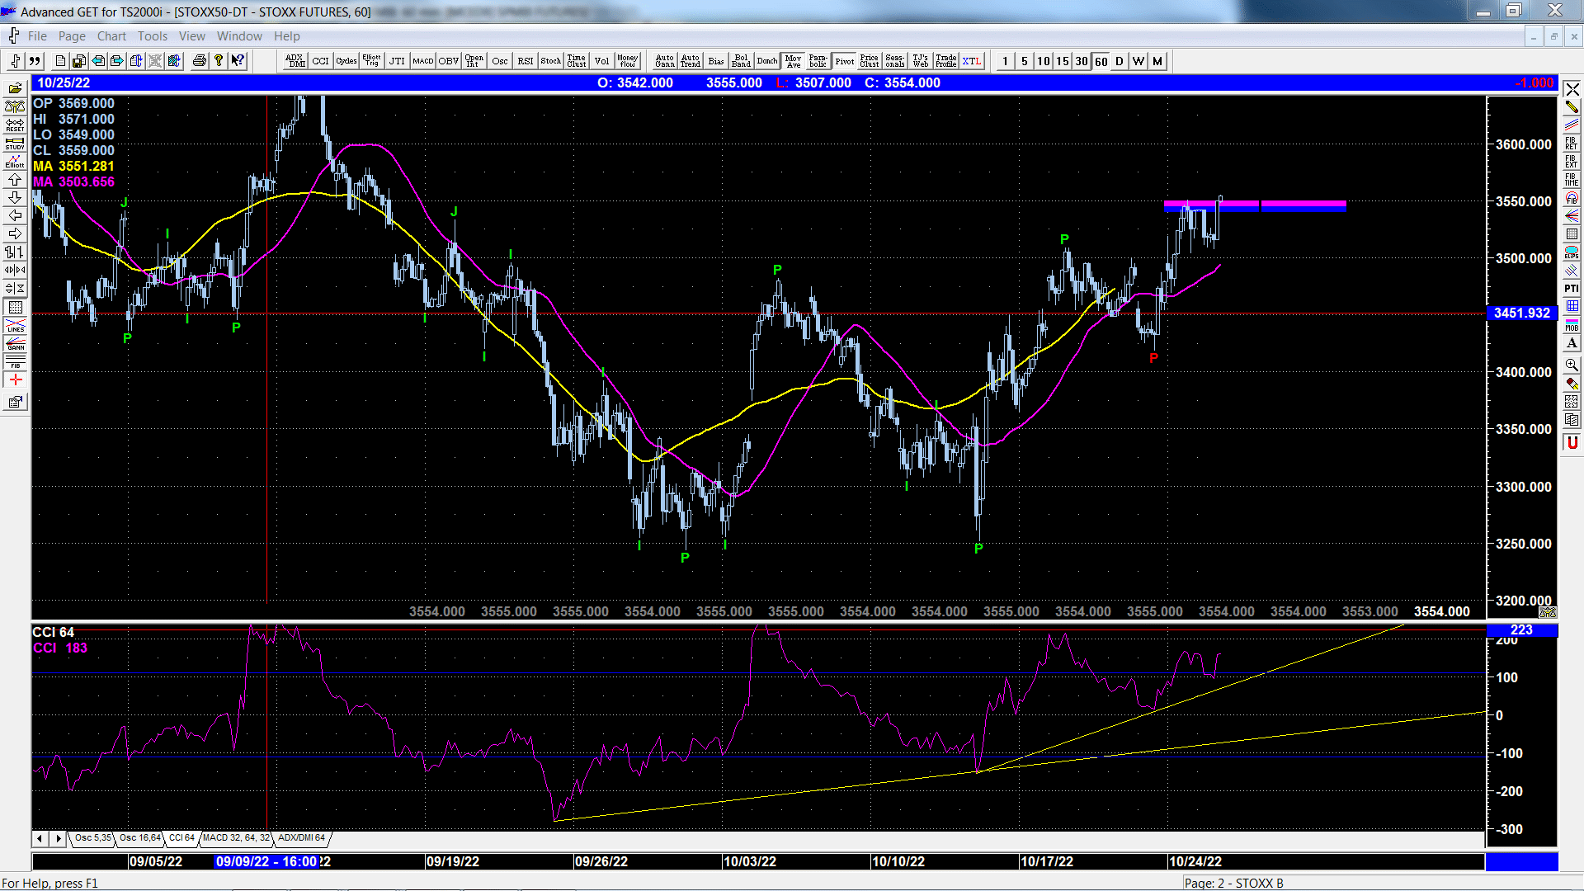Viewport: 1584px width, 891px height.
Task: Click the save pages disk icon
Action: pos(79,61)
